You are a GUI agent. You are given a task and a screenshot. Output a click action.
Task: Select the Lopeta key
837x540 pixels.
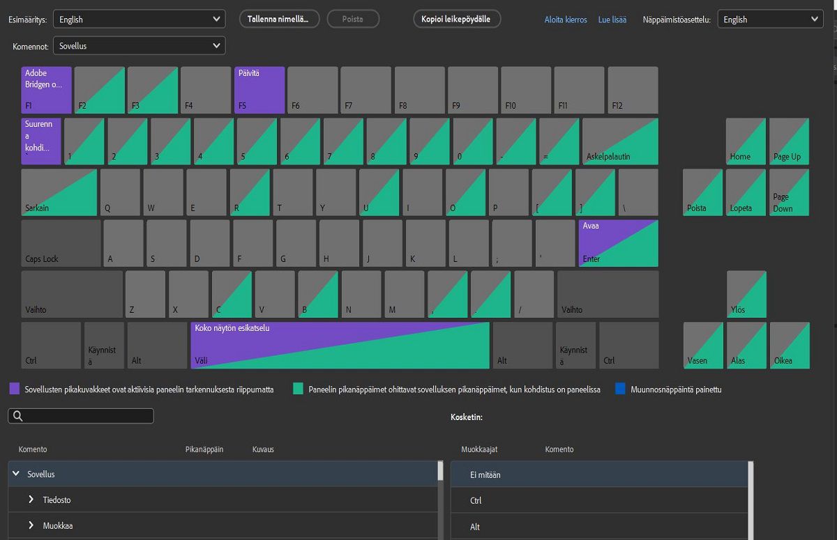click(746, 192)
